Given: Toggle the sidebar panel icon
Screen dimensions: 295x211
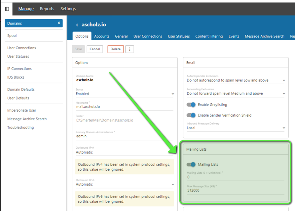Looking at the screenshot, I should (x=7, y=9).
